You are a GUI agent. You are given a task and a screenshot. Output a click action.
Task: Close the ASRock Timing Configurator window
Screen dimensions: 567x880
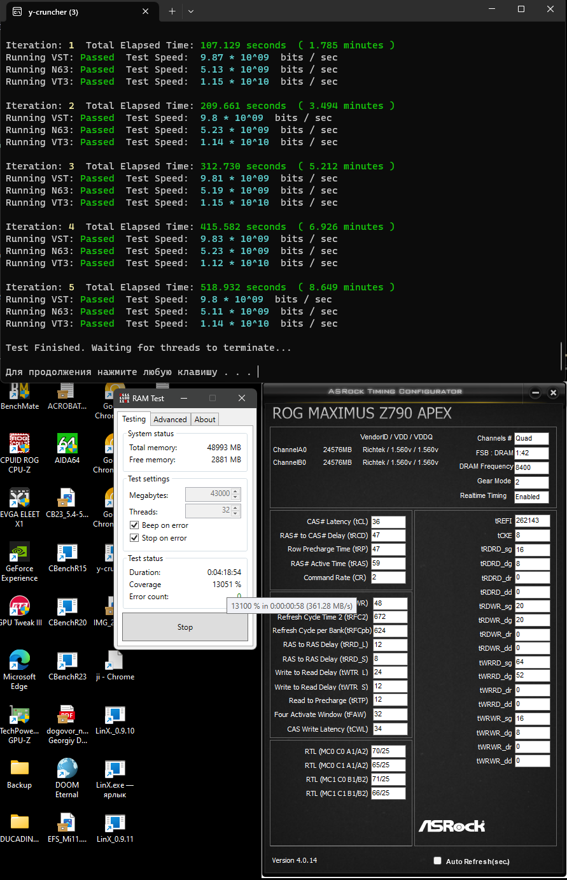(553, 393)
